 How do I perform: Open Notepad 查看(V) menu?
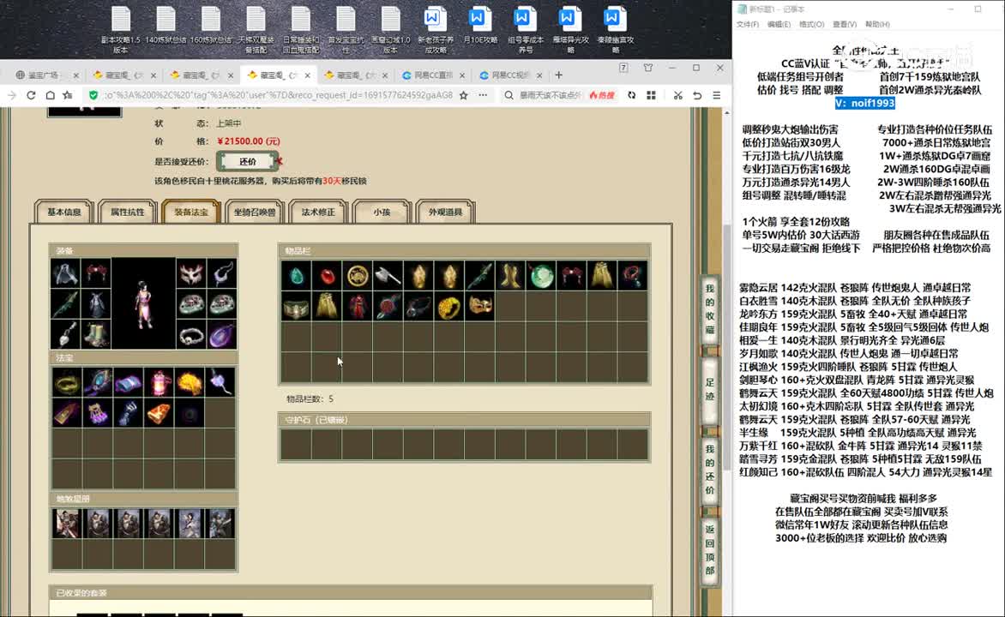click(845, 24)
